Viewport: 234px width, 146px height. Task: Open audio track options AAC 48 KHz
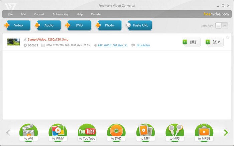pyautogui.click(x=113, y=45)
